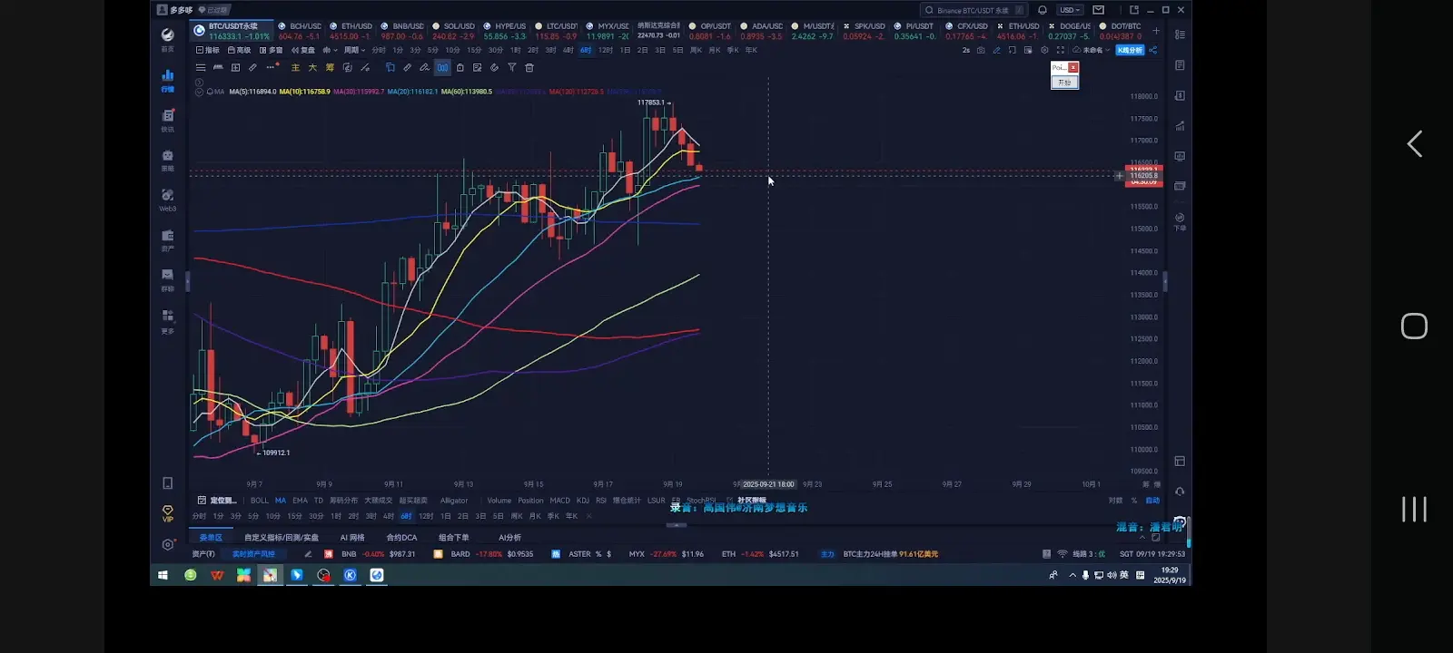Open the 未命名 cloud layout dropdown
The width and height of the screenshot is (1453, 653).
click(1091, 50)
